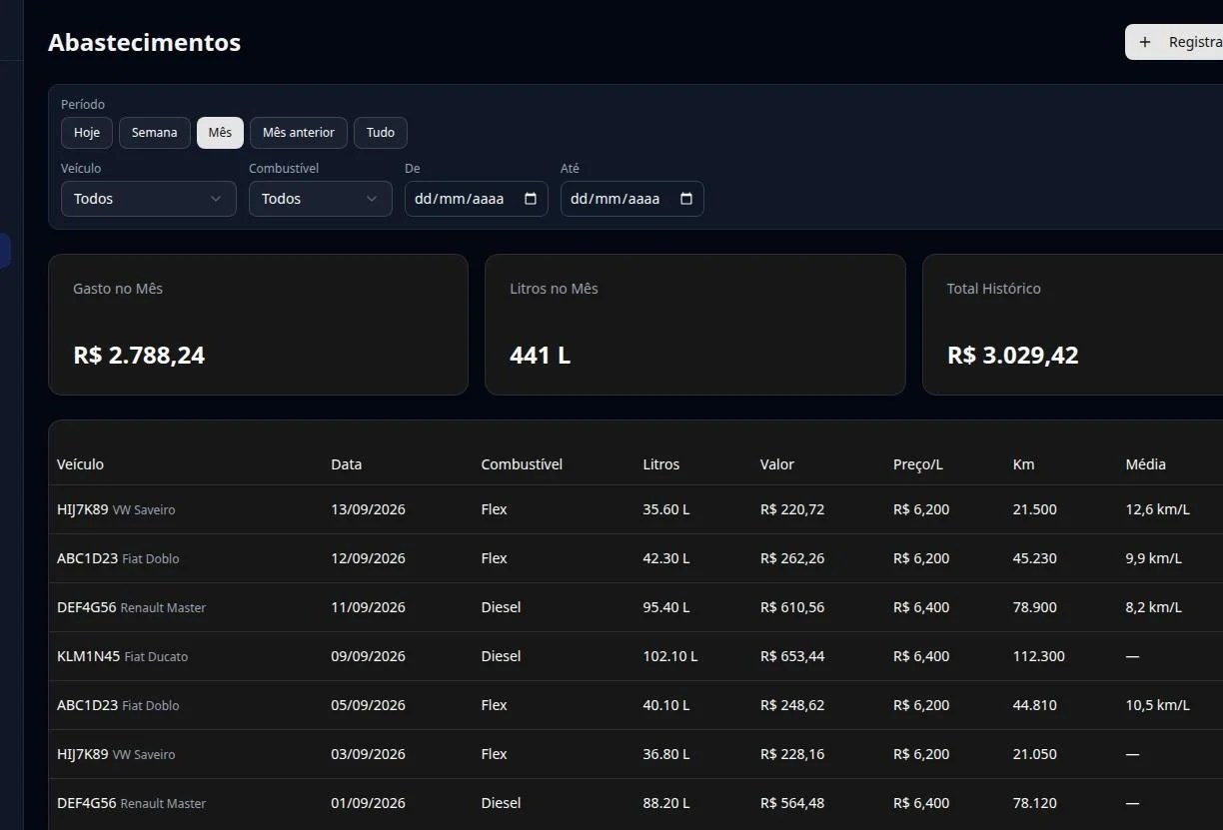Click the Litros column header

click(661, 464)
